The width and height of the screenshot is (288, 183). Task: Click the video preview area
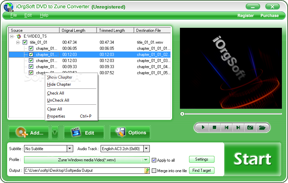[x=231, y=68]
